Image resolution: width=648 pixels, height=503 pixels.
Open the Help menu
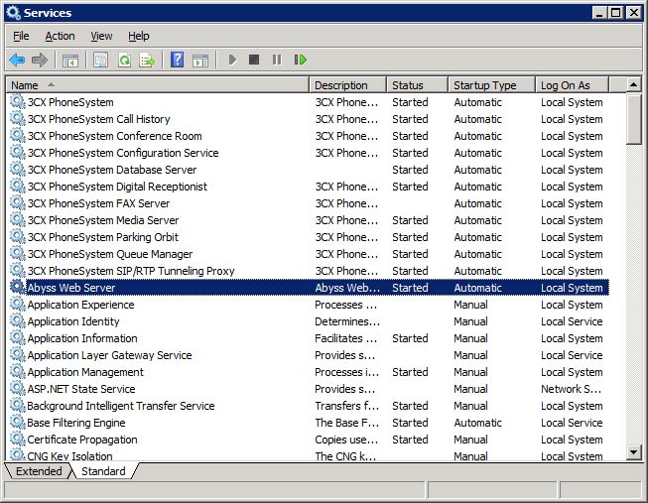point(139,37)
